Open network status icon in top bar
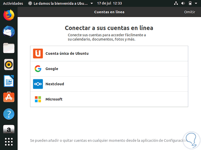Image resolution: width=201 pixels, height=150 pixels. (x=176, y=3)
